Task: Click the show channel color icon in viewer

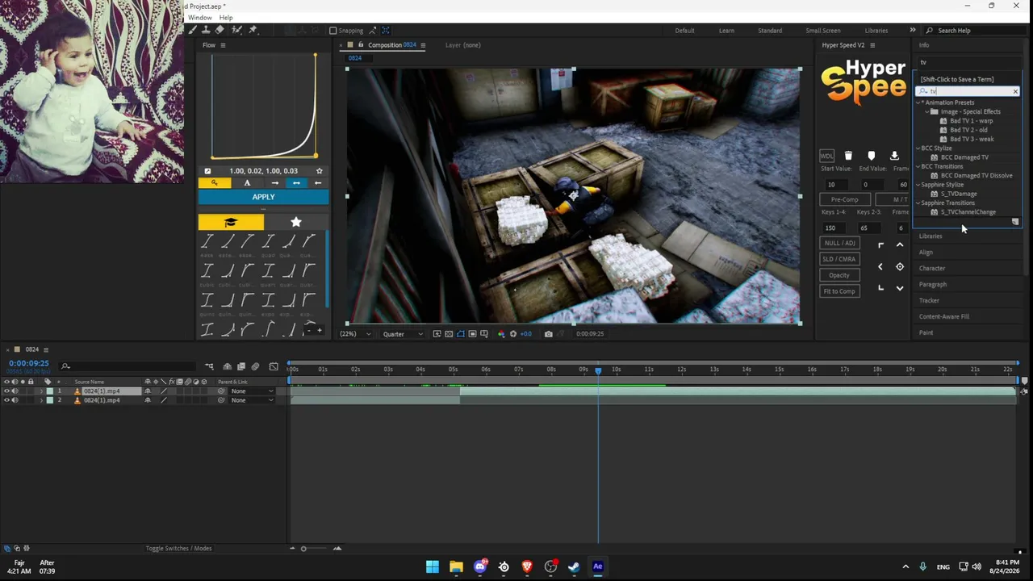Action: coord(501,334)
